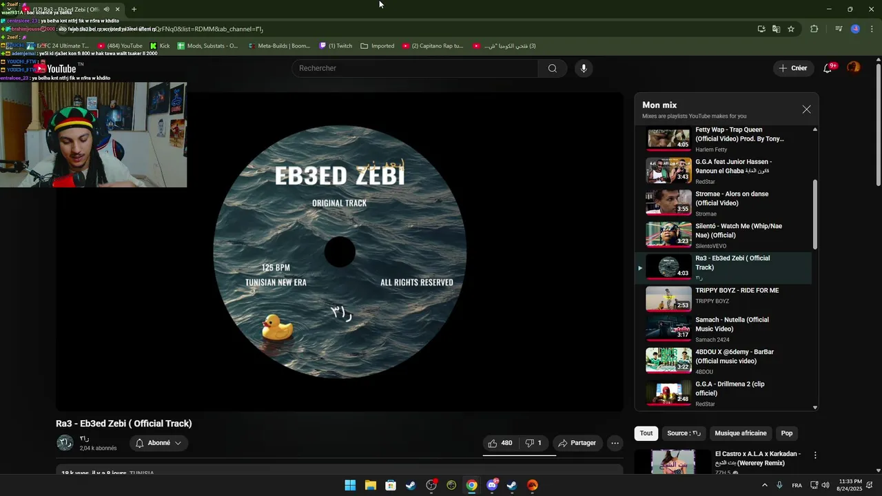The image size is (882, 496).
Task: Open the Capitano Rap bookmark
Action: coord(433,46)
